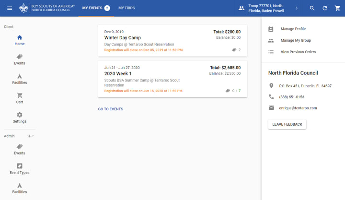Click Balance: $0.00 text
The height and width of the screenshot is (200, 345).
(x=229, y=37)
